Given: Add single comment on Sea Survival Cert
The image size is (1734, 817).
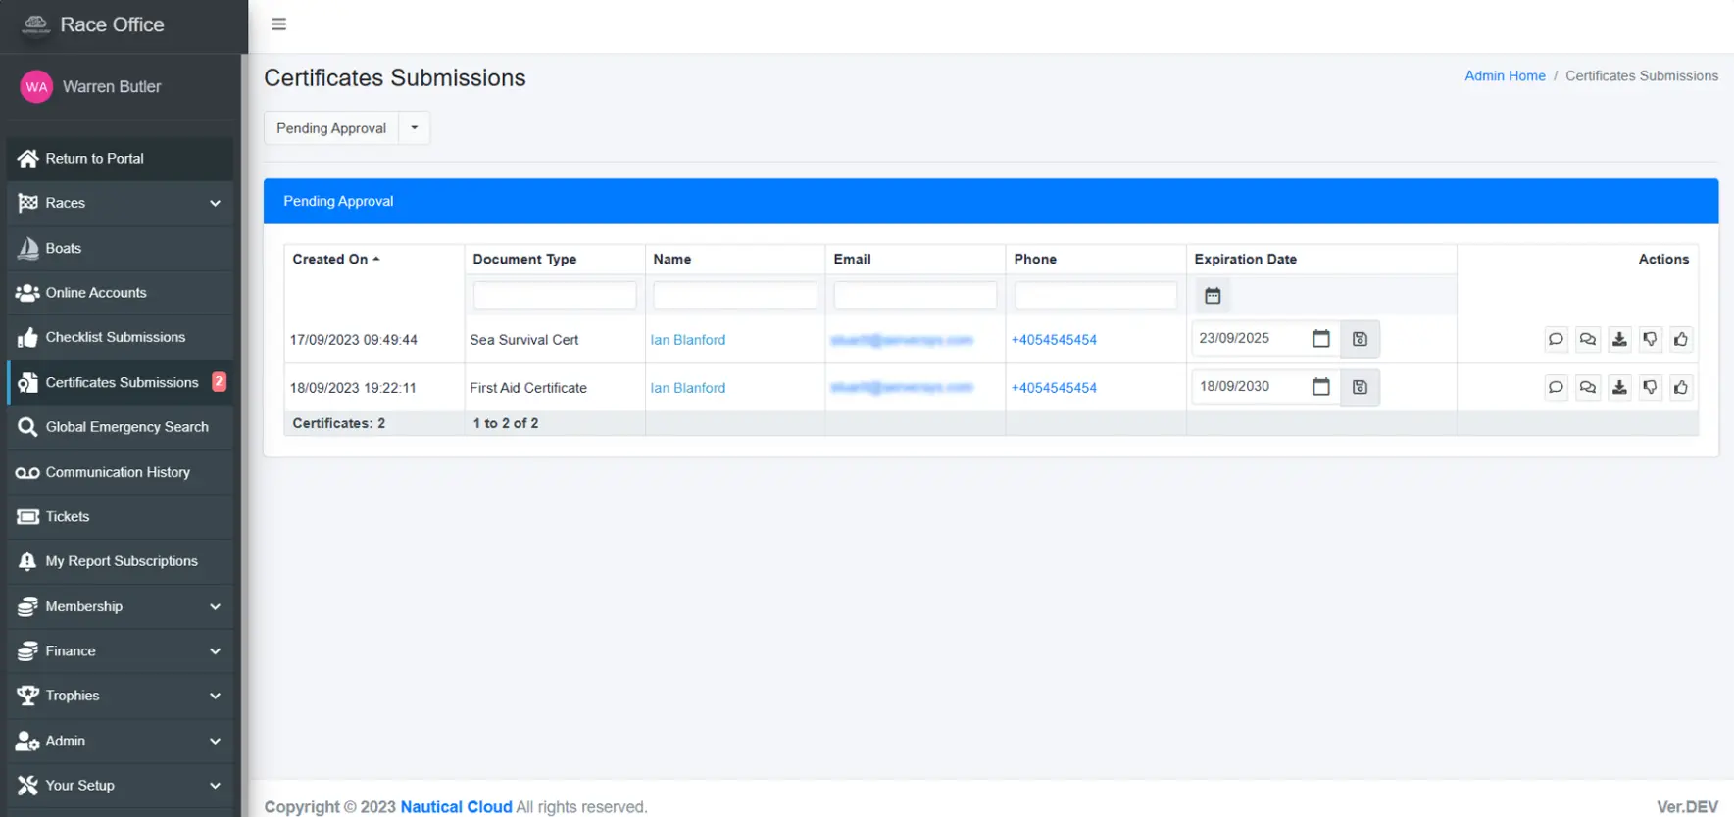Looking at the screenshot, I should [1556, 339].
